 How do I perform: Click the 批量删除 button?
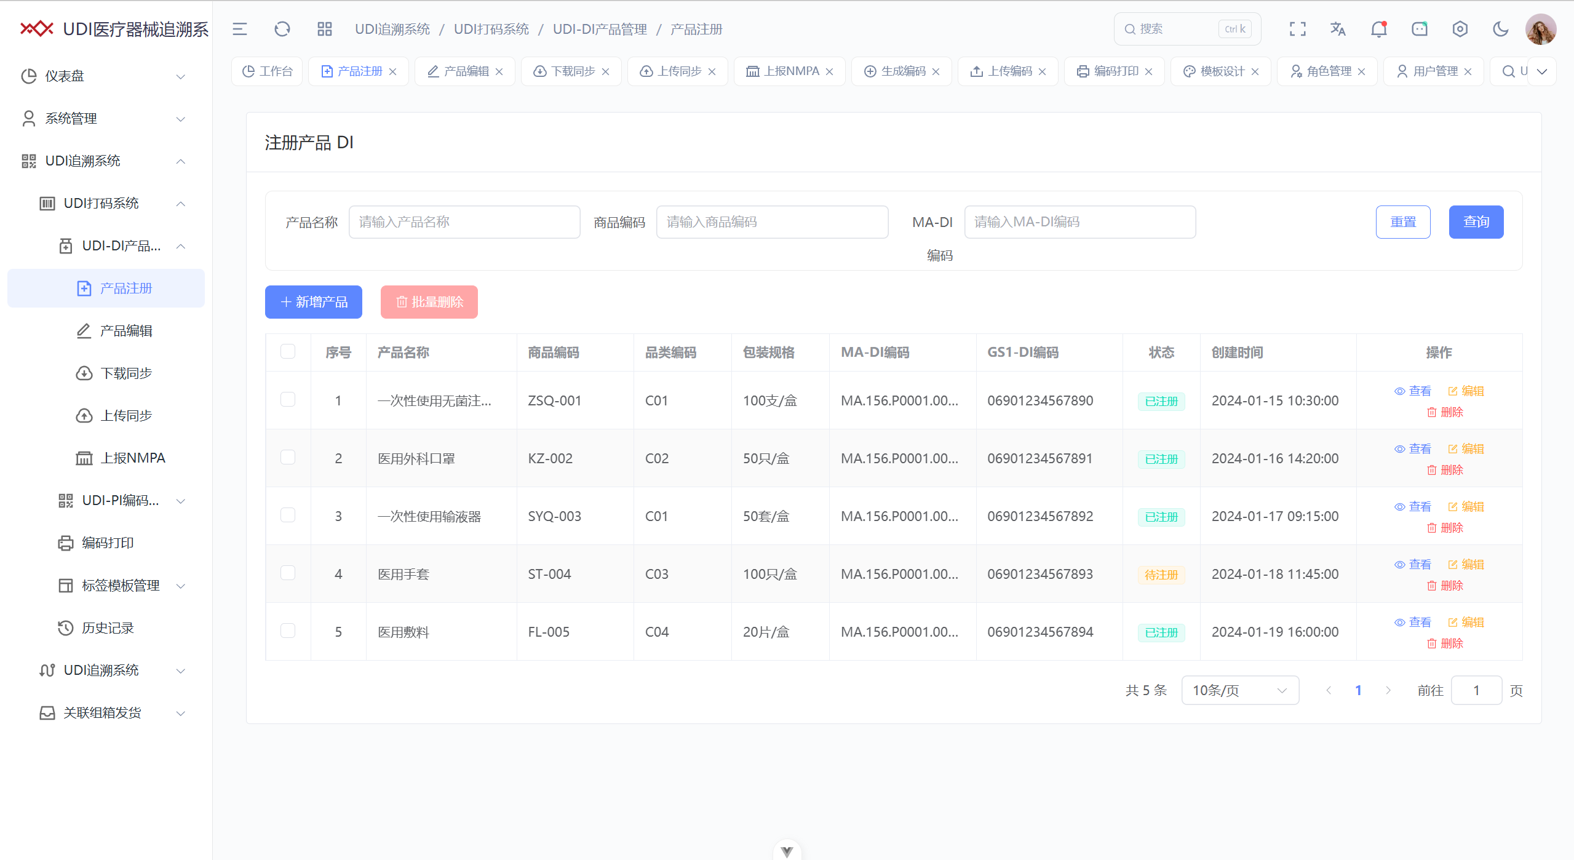tap(429, 302)
